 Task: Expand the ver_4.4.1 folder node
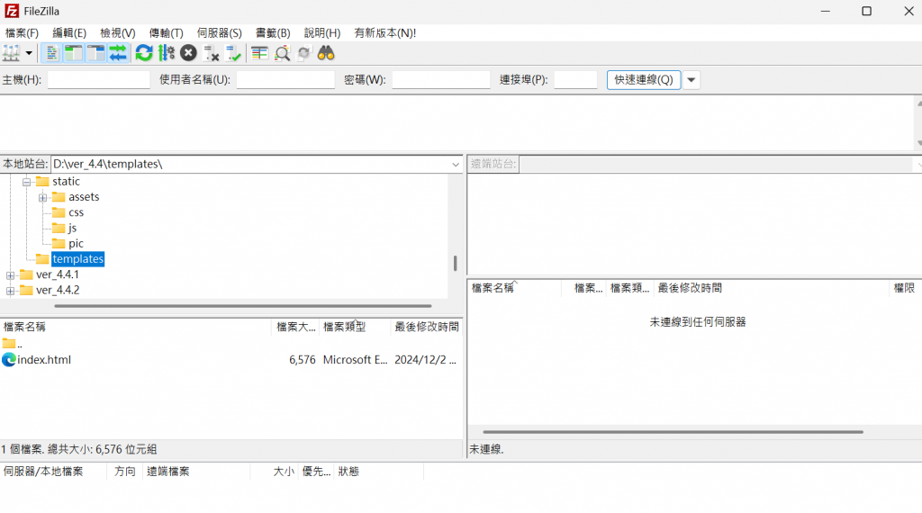[x=10, y=275]
